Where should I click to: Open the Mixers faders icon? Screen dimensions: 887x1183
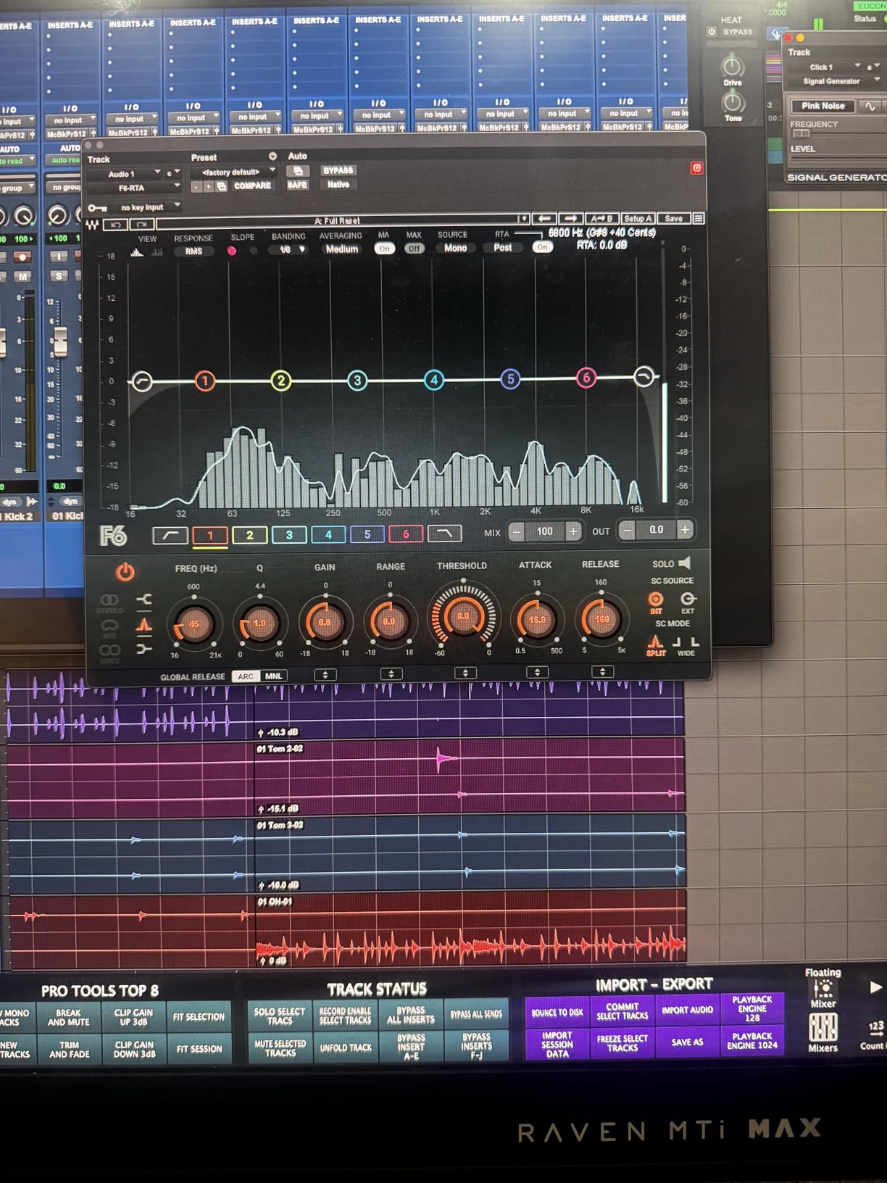(x=823, y=1027)
